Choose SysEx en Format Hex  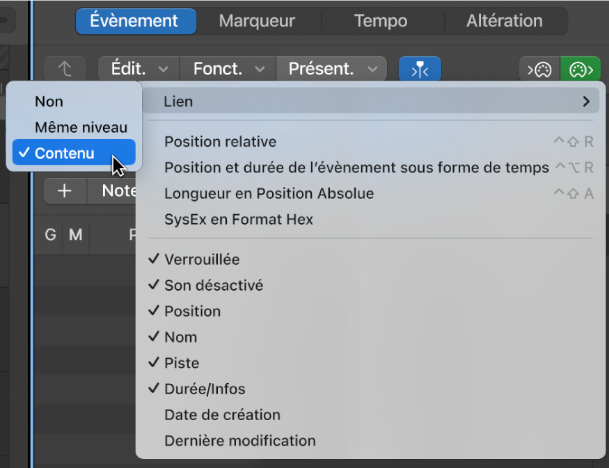click(x=239, y=220)
